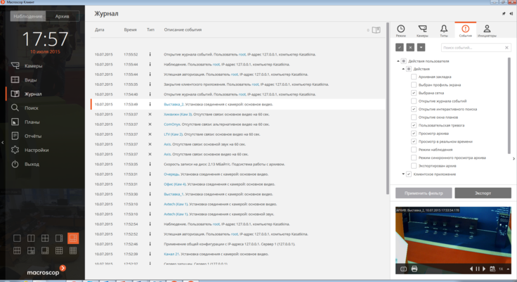Switch to Наблюдение mode tab

coord(28,16)
